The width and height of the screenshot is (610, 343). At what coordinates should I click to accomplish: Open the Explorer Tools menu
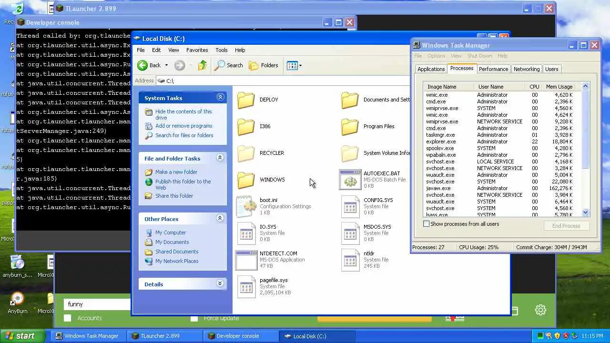222,50
